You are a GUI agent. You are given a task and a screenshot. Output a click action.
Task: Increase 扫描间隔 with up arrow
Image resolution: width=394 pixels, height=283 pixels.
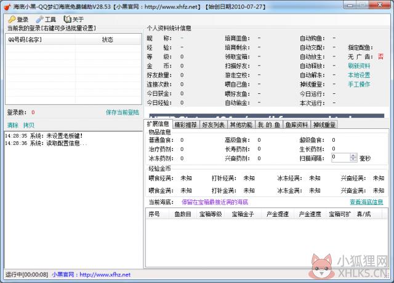tap(353, 156)
